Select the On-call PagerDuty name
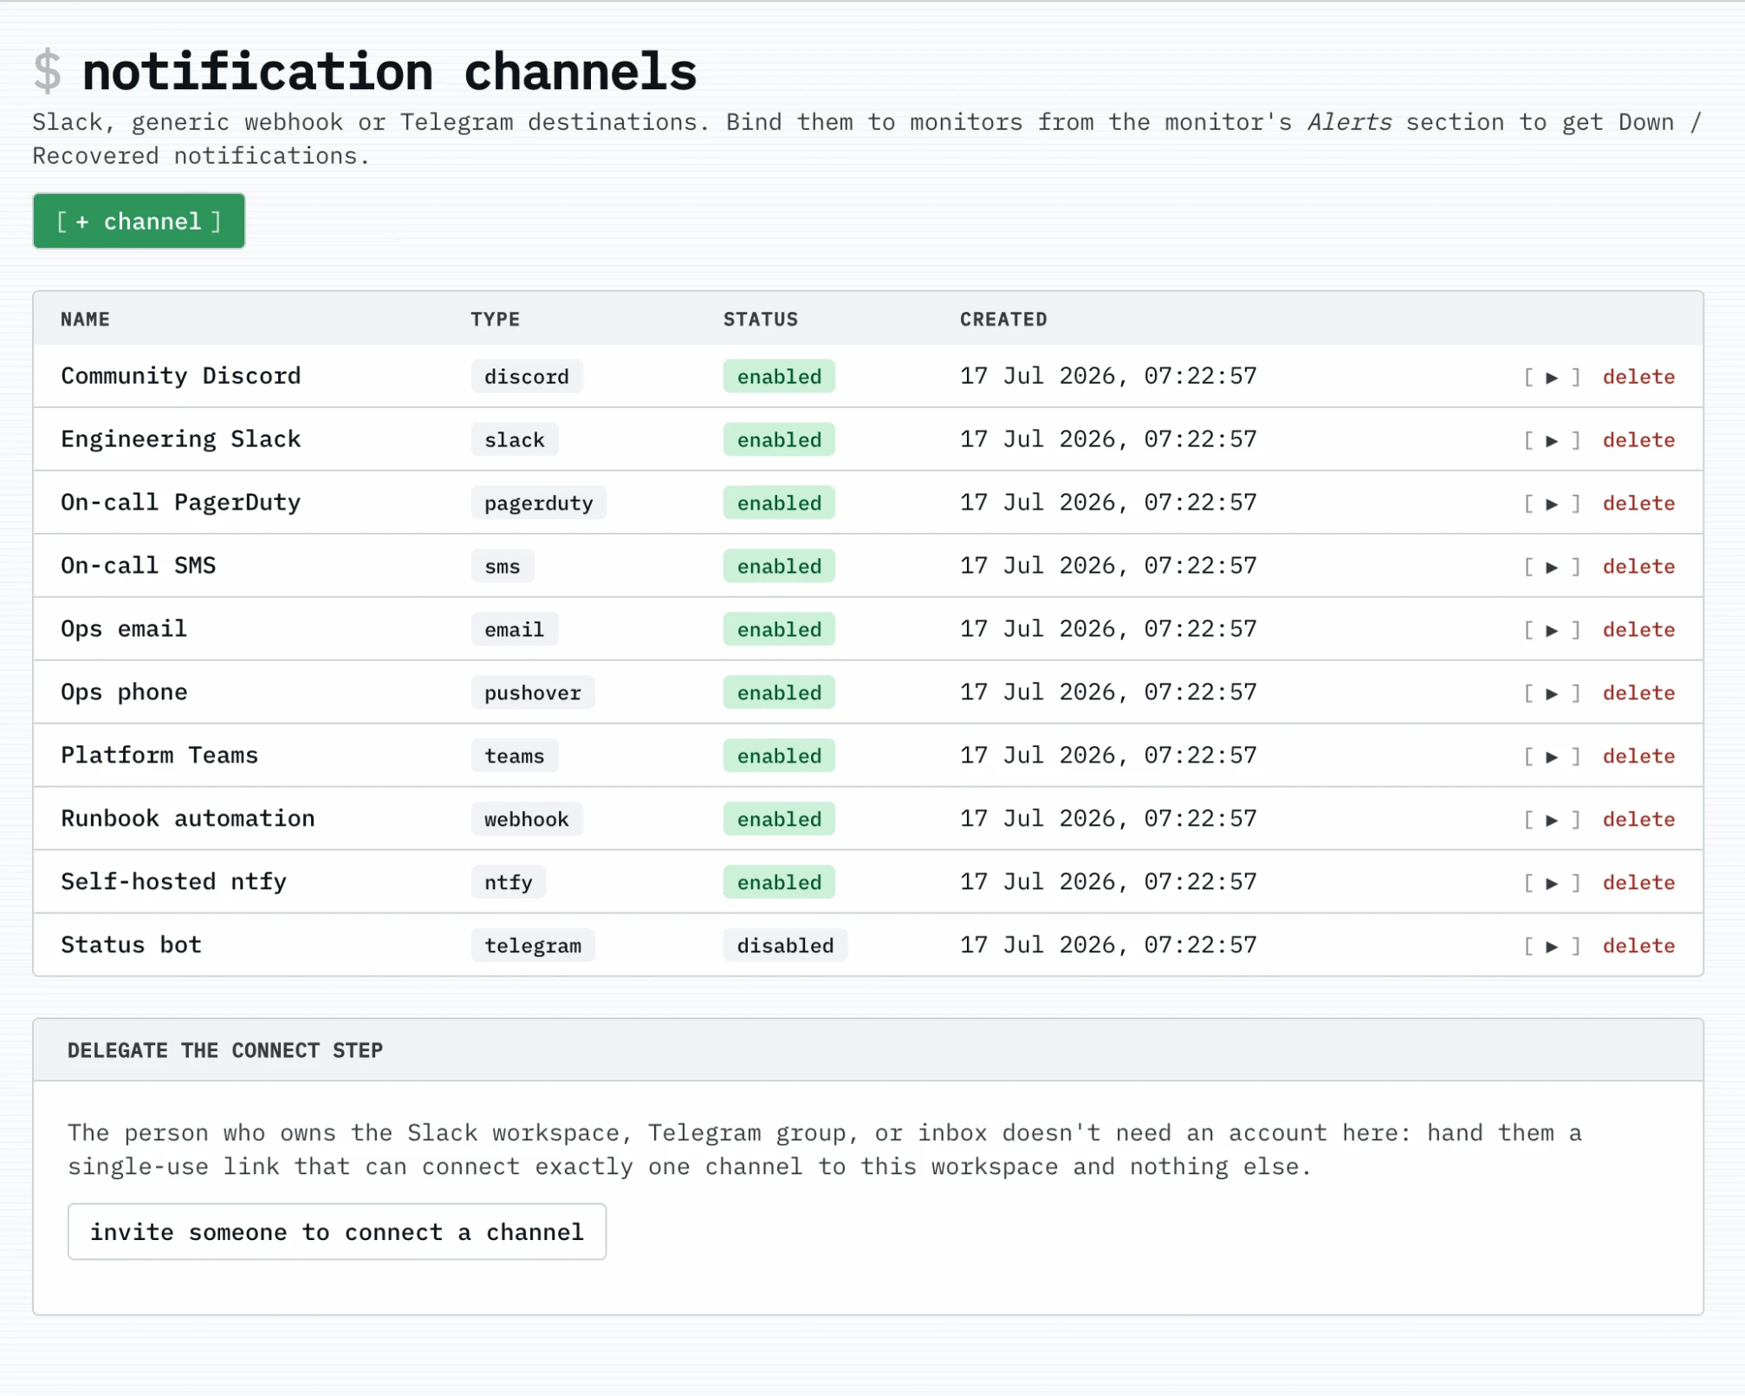The width and height of the screenshot is (1745, 1396). coord(181,503)
